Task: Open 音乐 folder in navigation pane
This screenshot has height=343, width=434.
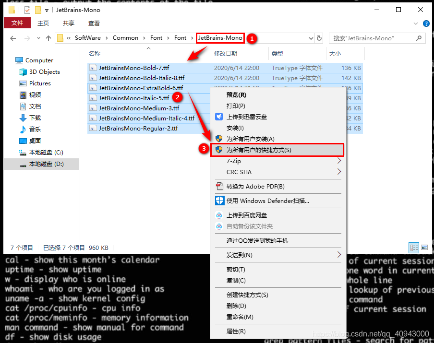Action: pos(30,129)
